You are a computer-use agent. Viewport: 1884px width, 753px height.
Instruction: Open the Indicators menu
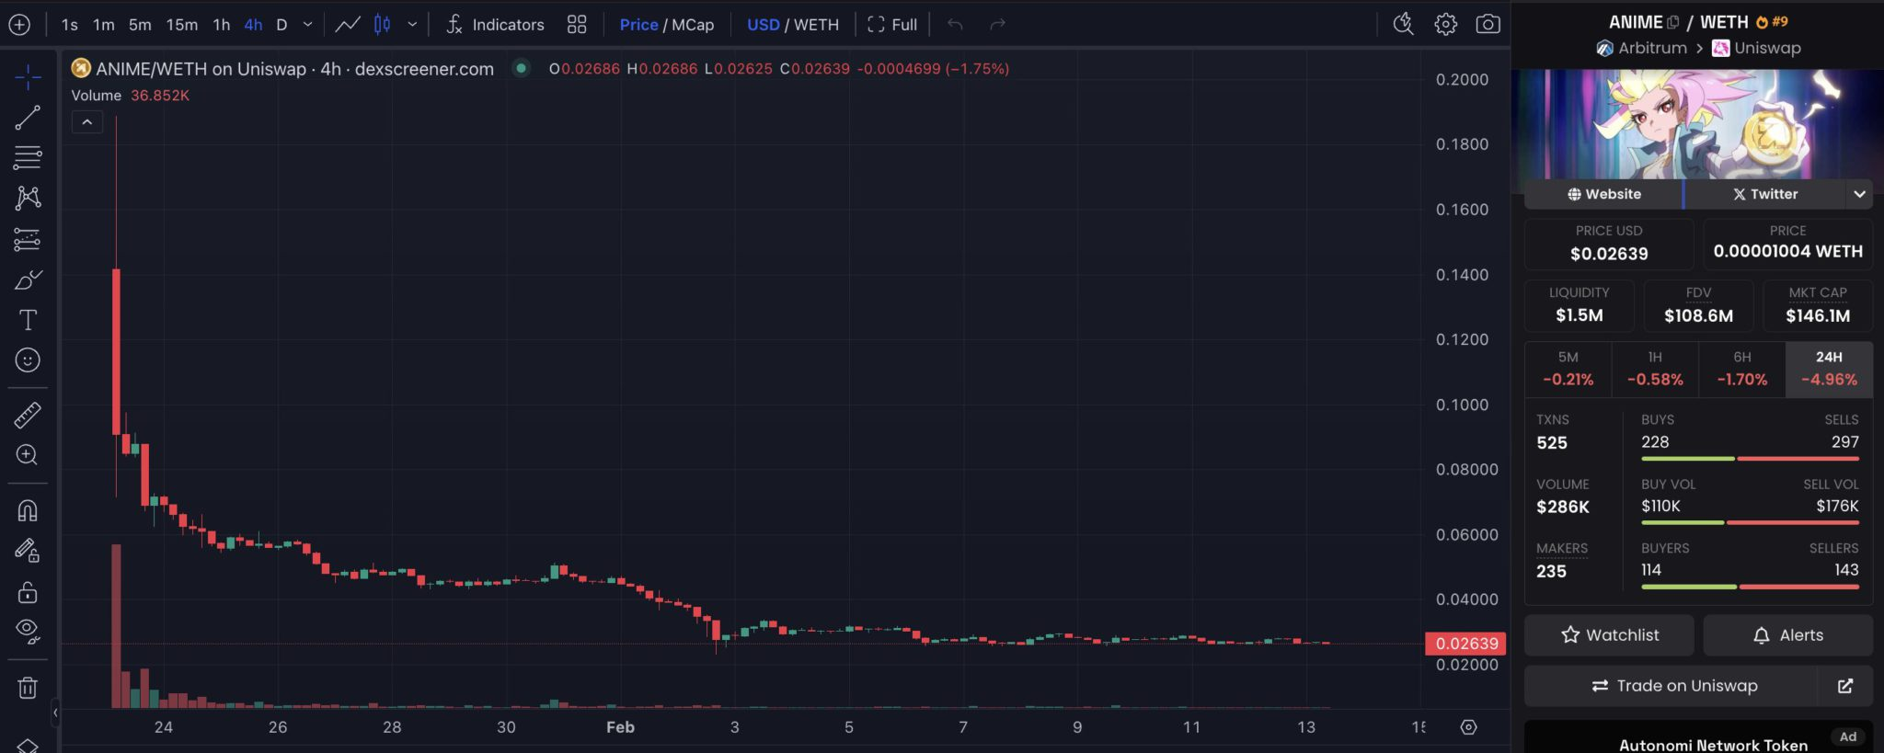click(495, 25)
